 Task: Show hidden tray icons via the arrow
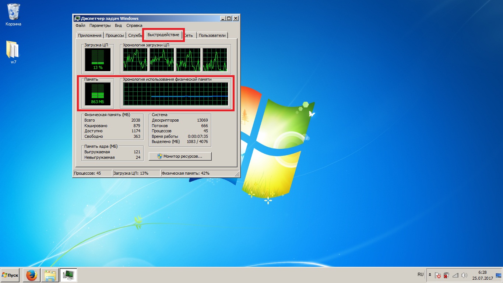pos(430,275)
